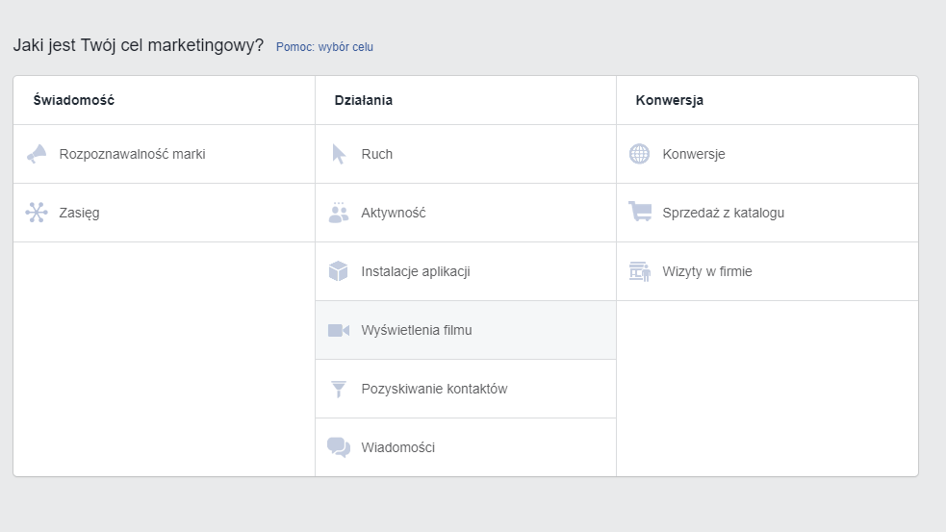Click the funnel icon for Pozyskiwanie kontaktów
The width and height of the screenshot is (946, 532).
tap(339, 389)
